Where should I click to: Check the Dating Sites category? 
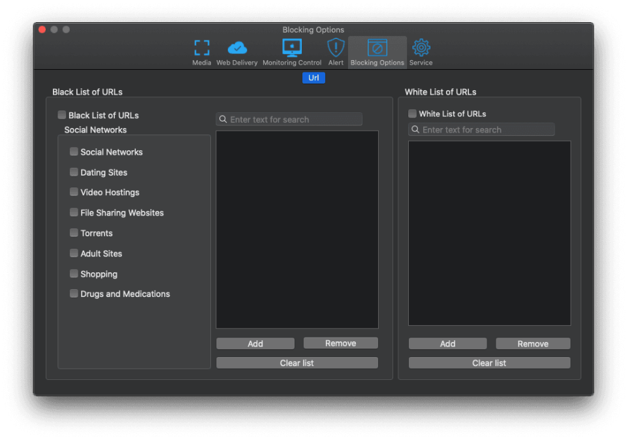[74, 172]
